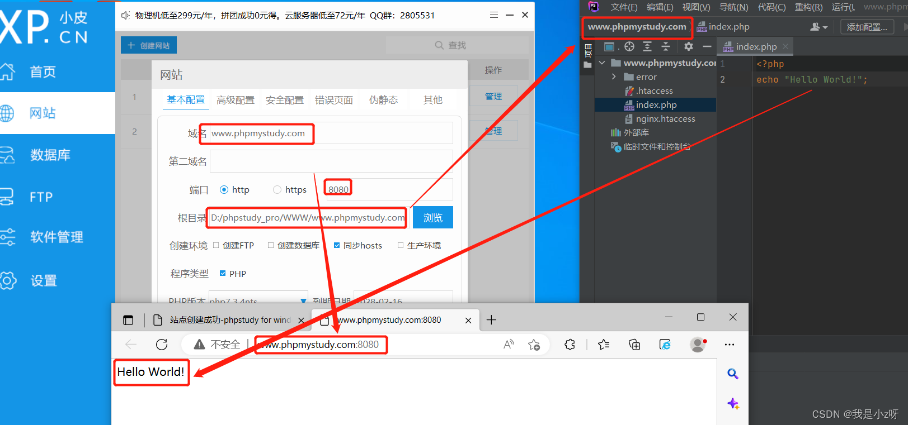The width and height of the screenshot is (908, 425).
Task: Switch to 错误页面 tab
Action: click(x=334, y=100)
